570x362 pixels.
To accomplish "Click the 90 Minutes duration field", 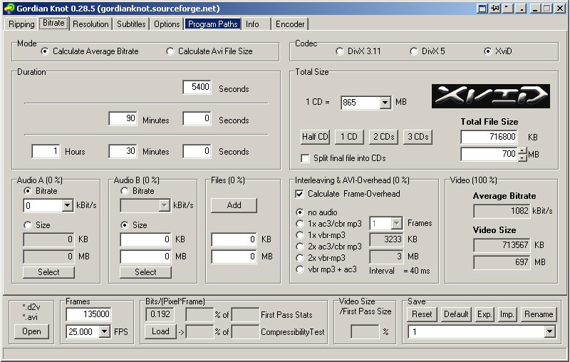I will point(123,118).
